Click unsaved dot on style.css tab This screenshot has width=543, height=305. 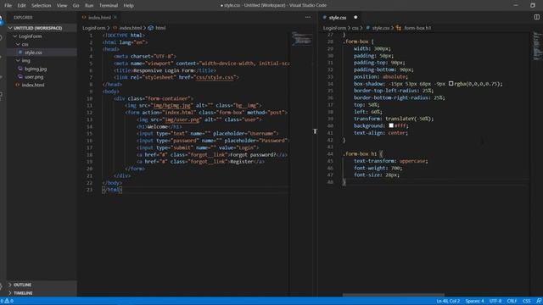[355, 17]
